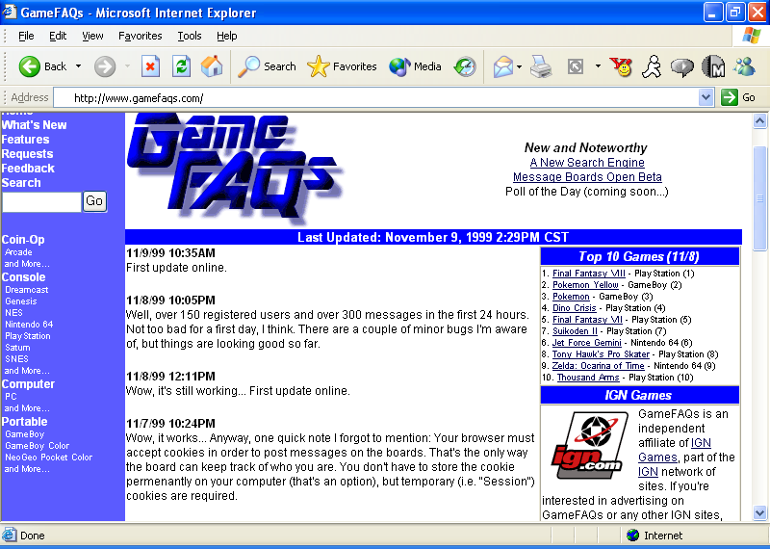Expand the Address bar dropdown list

pyautogui.click(x=706, y=97)
